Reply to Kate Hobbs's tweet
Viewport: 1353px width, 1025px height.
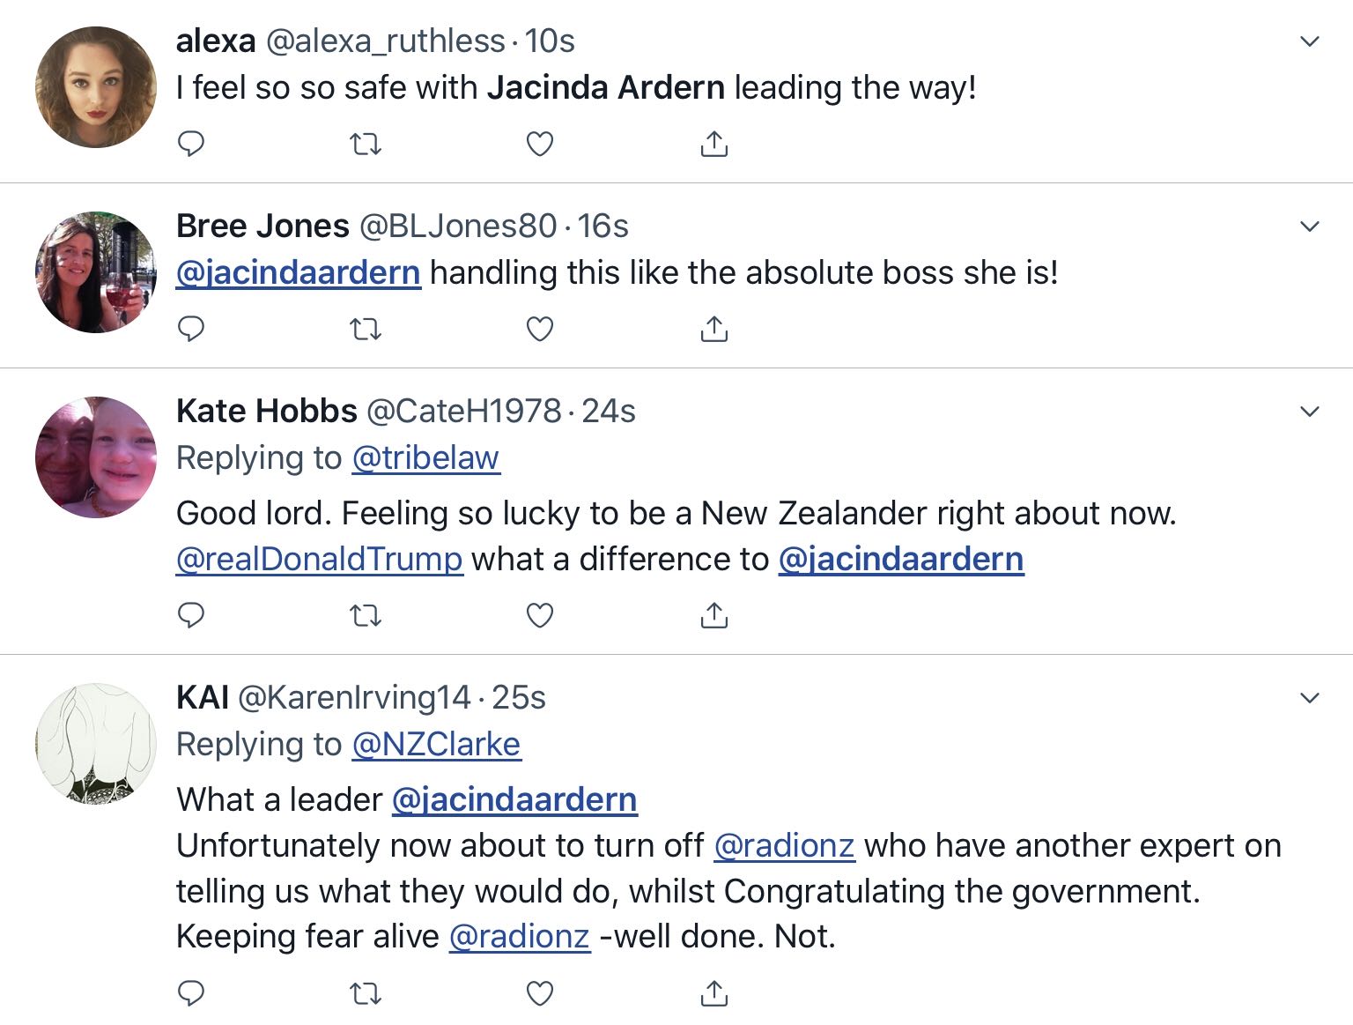pyautogui.click(x=191, y=614)
